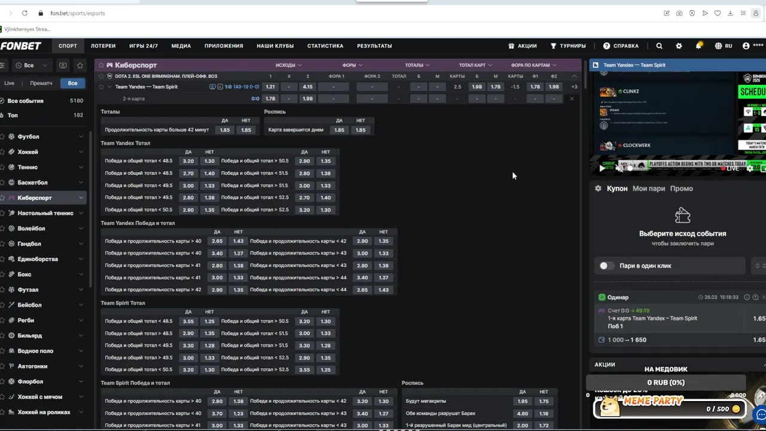Open Акции link in header
Image resolution: width=766 pixels, height=431 pixels.
[522, 45]
